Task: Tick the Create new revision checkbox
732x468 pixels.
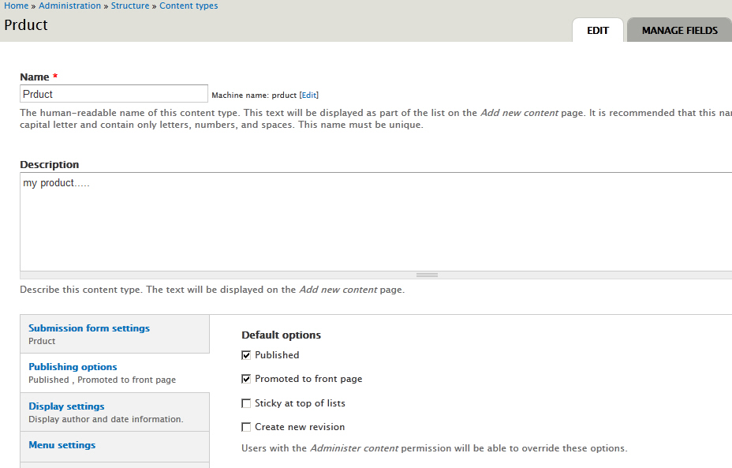Action: 246,427
